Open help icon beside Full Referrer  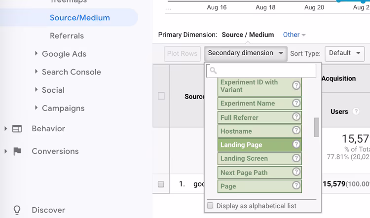296,117
